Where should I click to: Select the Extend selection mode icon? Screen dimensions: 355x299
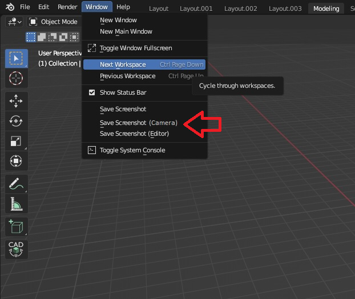coord(42,37)
